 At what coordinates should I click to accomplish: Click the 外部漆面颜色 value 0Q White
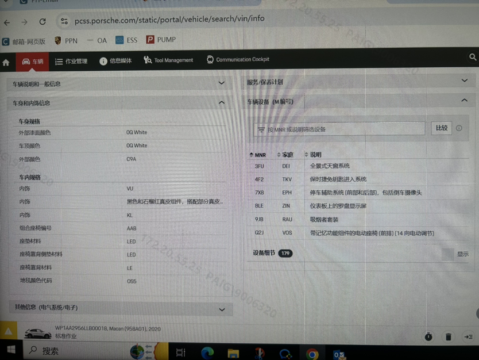pyautogui.click(x=137, y=132)
